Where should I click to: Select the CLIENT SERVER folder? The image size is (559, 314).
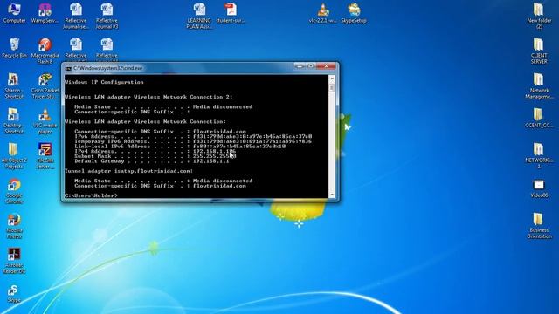(x=539, y=51)
